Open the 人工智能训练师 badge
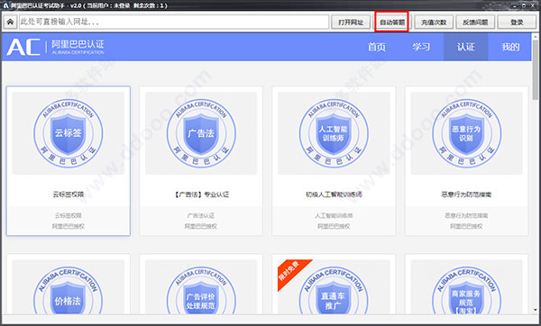Screen dimensions: 541x326 pyautogui.click(x=334, y=133)
